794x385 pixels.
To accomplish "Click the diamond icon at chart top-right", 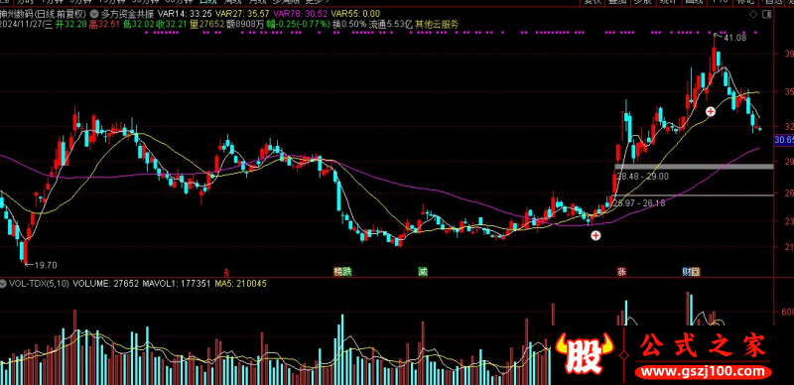I will pyautogui.click(x=753, y=14).
